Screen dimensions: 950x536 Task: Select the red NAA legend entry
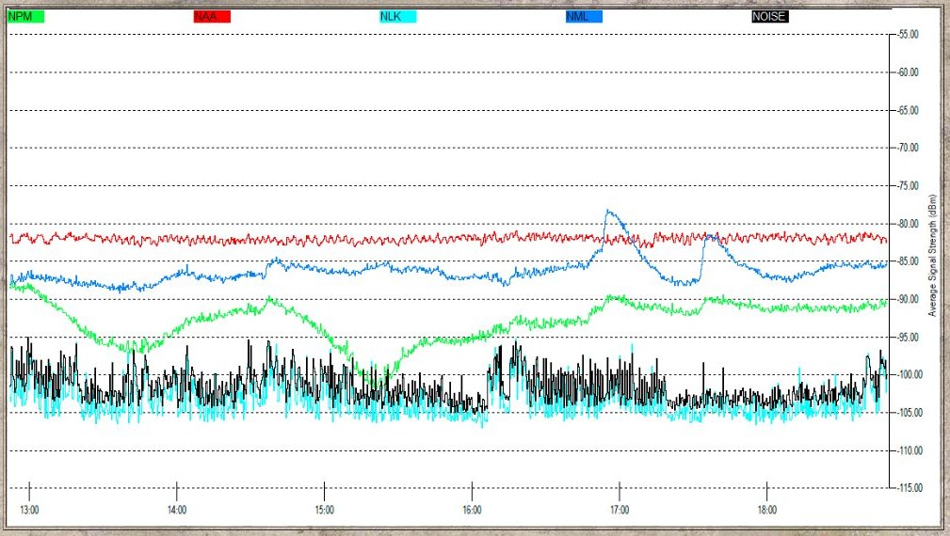(x=212, y=16)
